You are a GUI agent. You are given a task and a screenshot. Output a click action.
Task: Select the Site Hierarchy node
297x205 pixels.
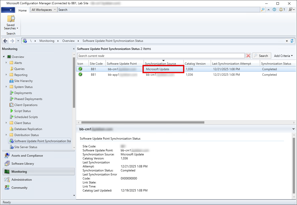[23, 81]
